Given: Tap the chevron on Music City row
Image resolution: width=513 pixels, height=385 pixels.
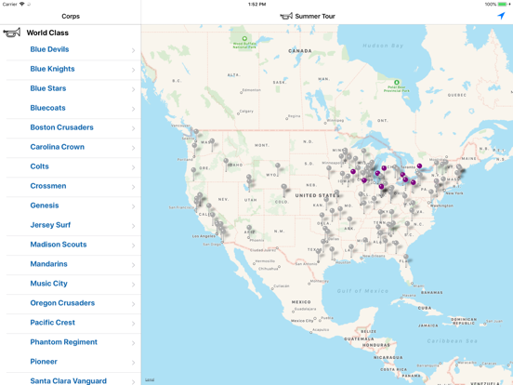Looking at the screenshot, I should [133, 285].
